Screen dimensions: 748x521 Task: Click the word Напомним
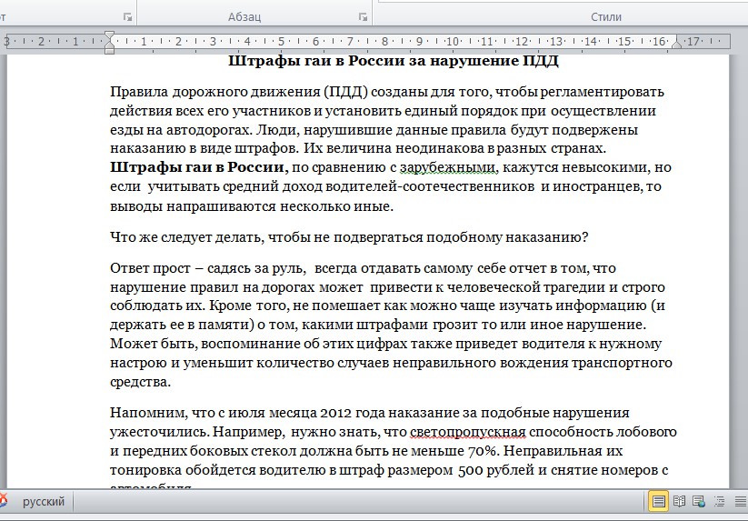tap(149, 413)
